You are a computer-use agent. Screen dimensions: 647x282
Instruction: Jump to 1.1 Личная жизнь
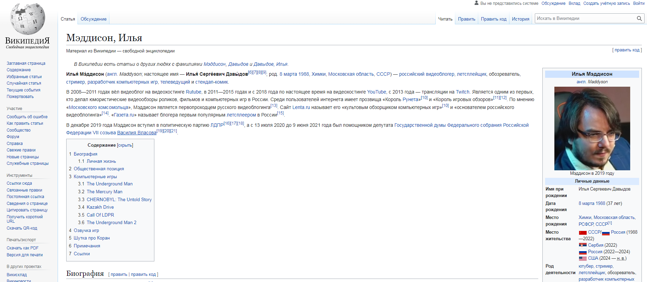pos(101,161)
